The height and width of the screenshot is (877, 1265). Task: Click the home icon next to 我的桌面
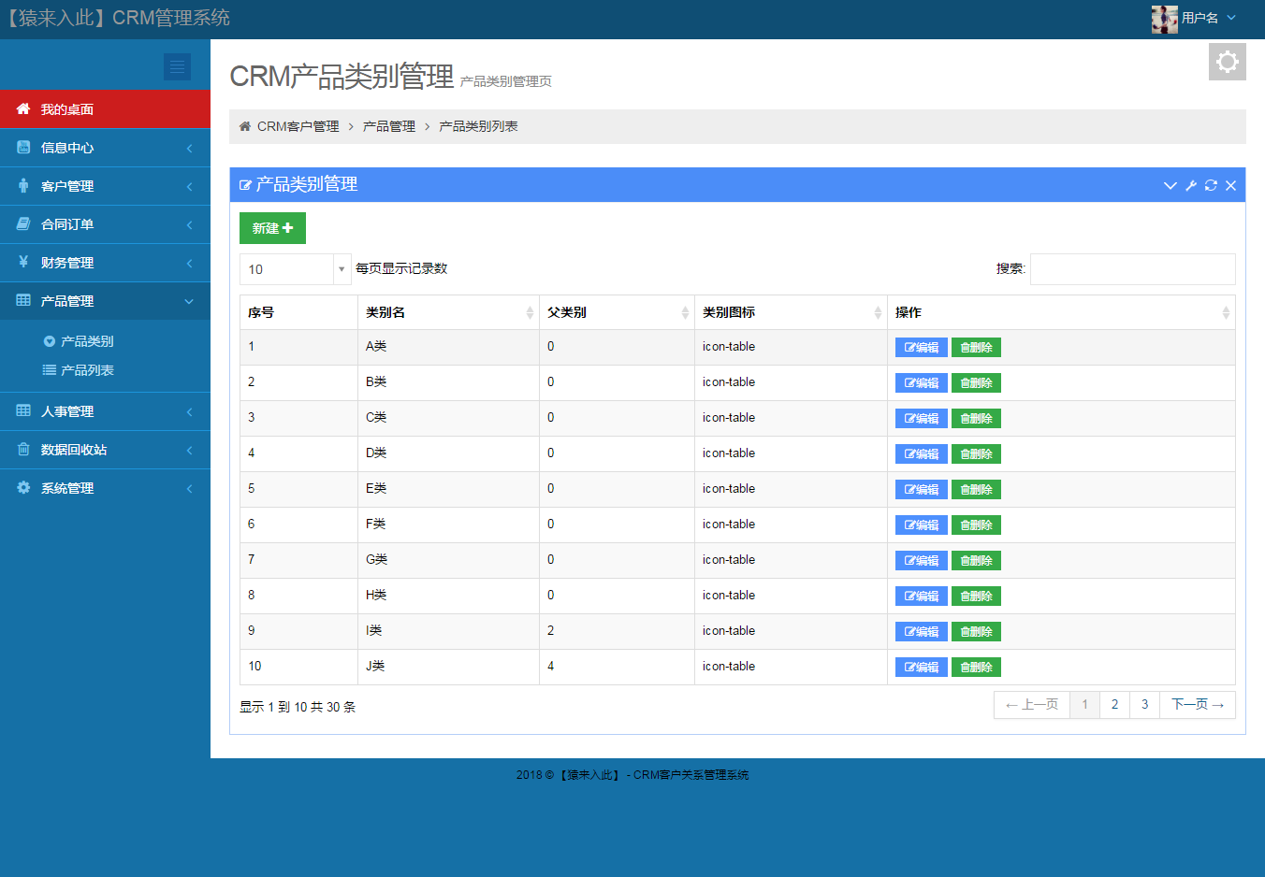22,108
